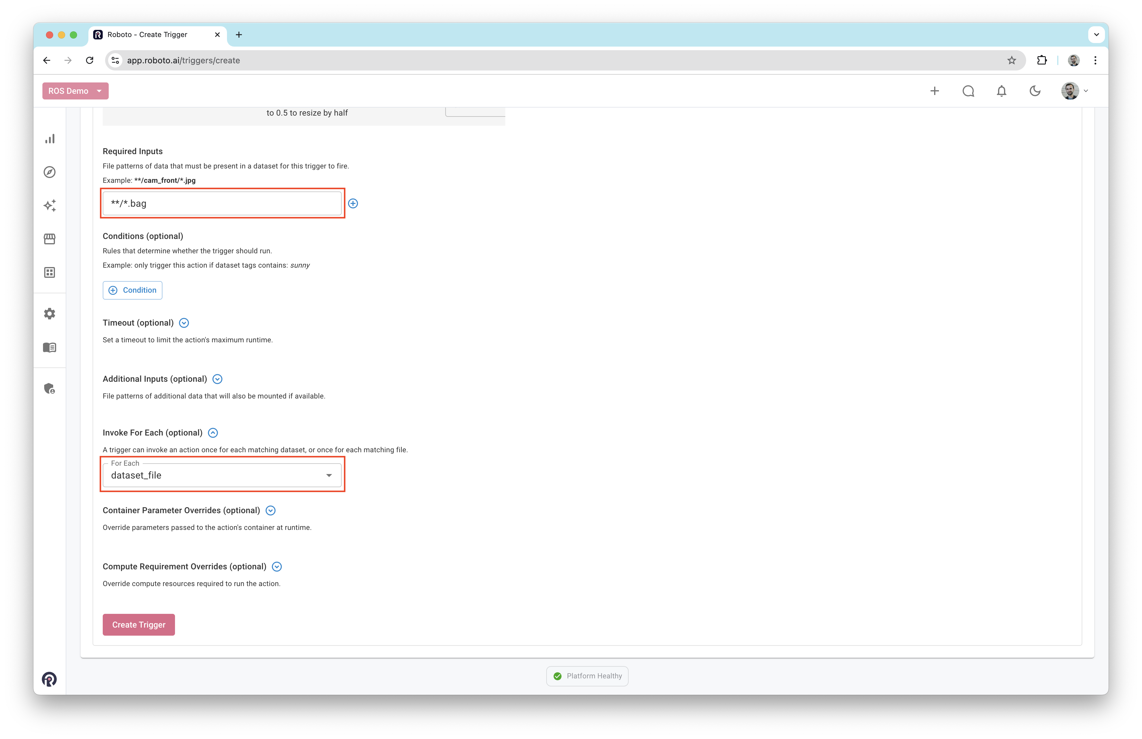Open the grid table sidebar icon
Viewport: 1142px width, 739px height.
click(x=50, y=272)
